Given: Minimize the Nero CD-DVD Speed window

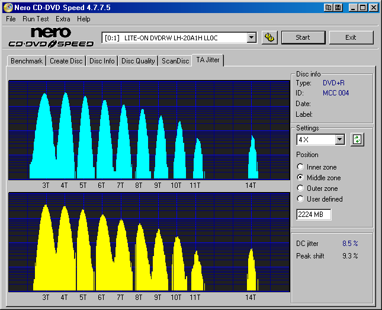Looking at the screenshot, I should click(353, 8).
